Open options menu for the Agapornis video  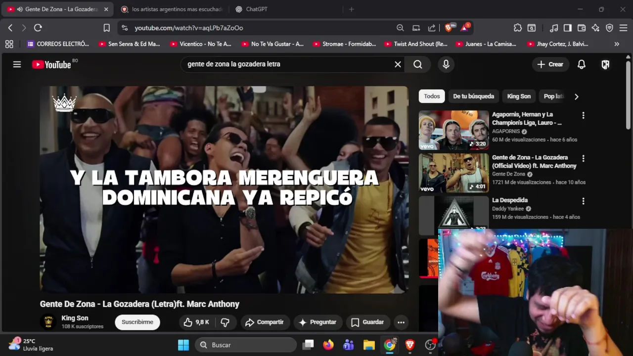[583, 115]
